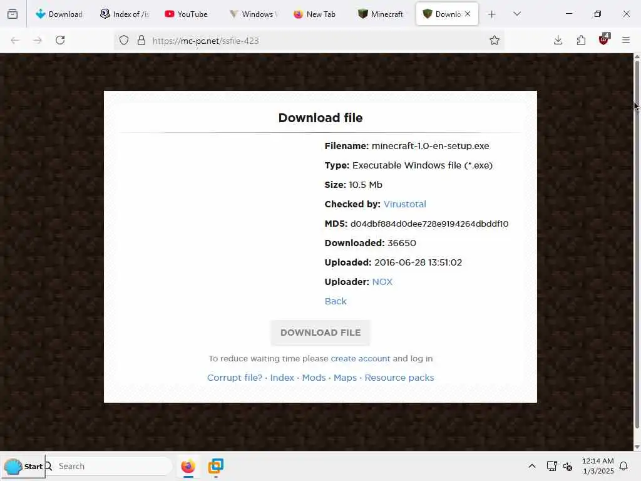Click the vertical page scrollbar
This screenshot has width=641, height=481.
[x=637, y=246]
